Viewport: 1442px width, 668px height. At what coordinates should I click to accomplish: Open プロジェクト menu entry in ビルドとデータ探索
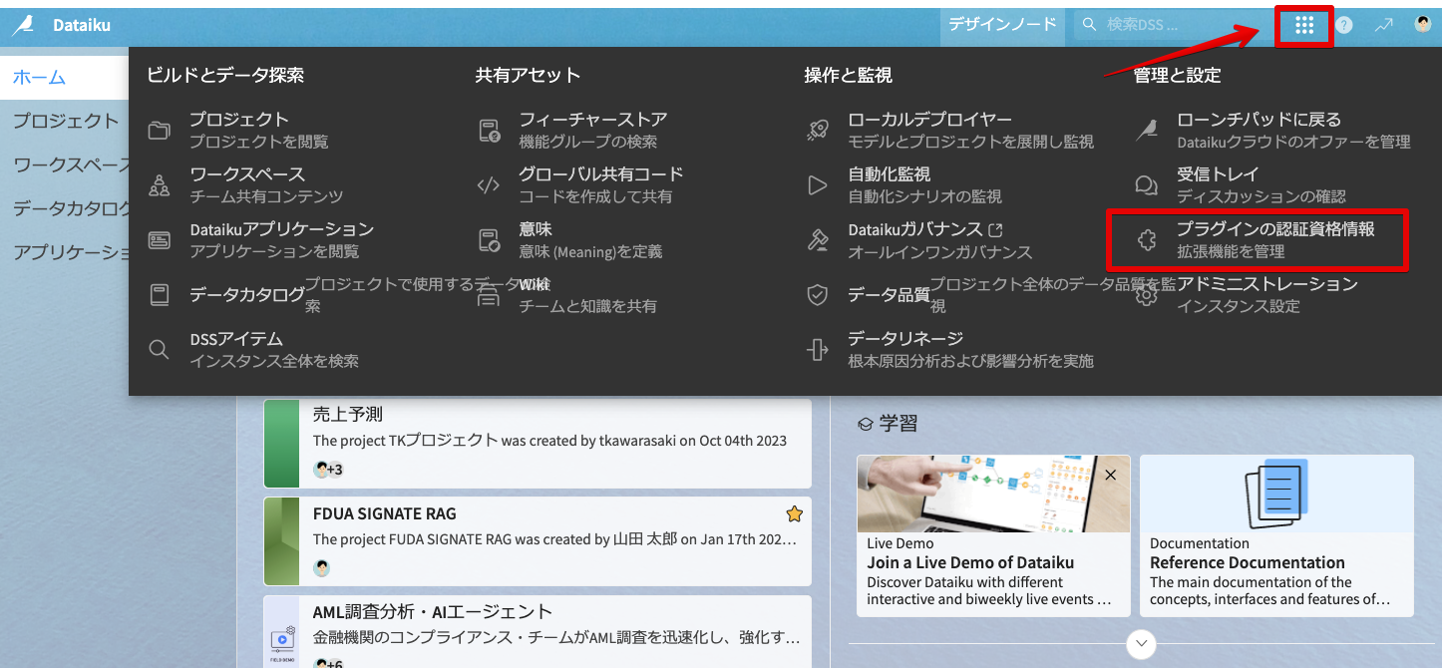[259, 130]
